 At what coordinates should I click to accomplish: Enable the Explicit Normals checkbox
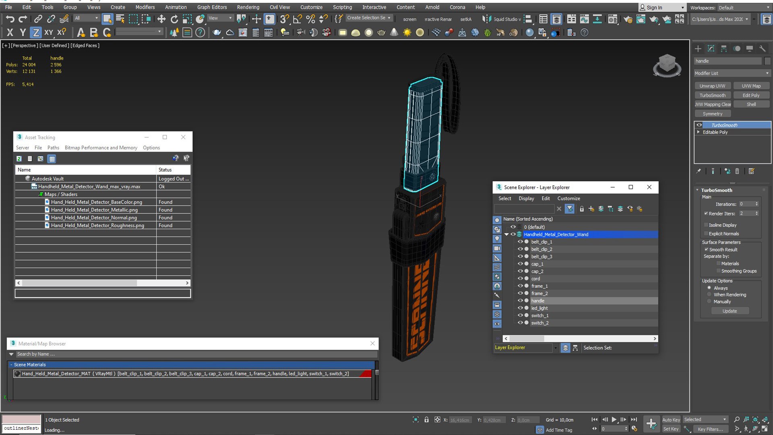(706, 234)
